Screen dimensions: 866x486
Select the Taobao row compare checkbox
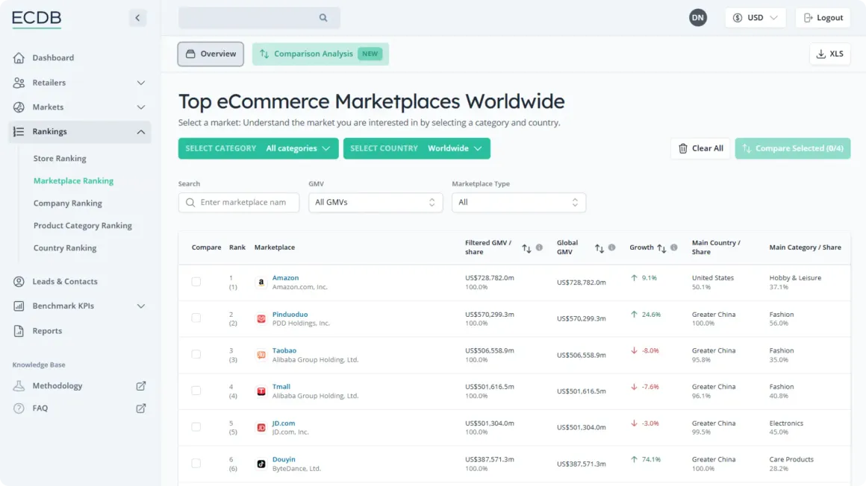click(x=196, y=354)
